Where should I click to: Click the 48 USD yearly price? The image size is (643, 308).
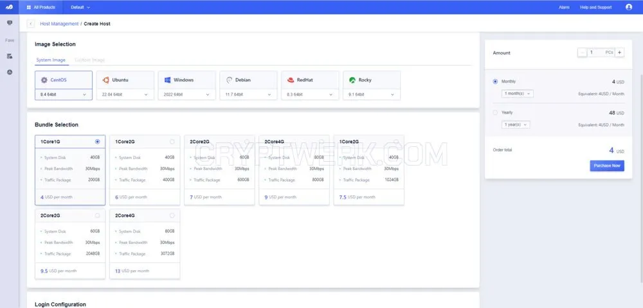pyautogui.click(x=617, y=113)
